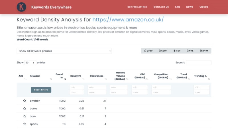Focus the table Search field
This screenshot has height=130, width=228.
coord(198,63)
